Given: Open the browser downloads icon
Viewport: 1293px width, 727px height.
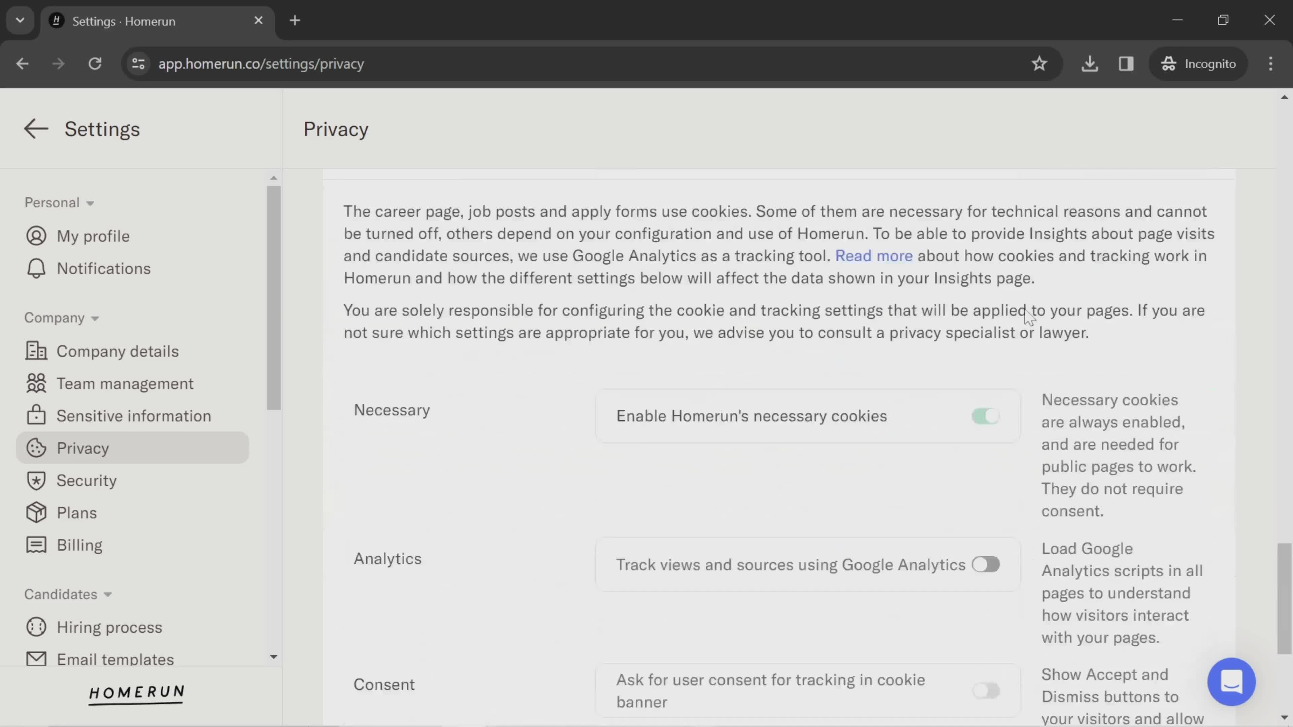Looking at the screenshot, I should coord(1090,64).
